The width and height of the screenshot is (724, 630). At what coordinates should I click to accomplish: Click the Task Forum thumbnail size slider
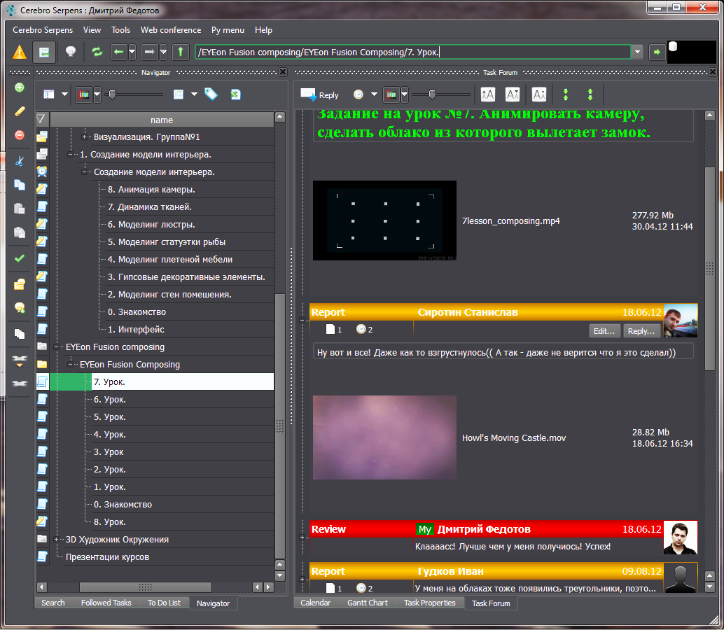click(432, 94)
